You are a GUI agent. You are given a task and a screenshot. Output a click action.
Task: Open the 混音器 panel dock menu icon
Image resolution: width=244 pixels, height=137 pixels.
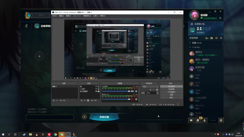coord(139,83)
